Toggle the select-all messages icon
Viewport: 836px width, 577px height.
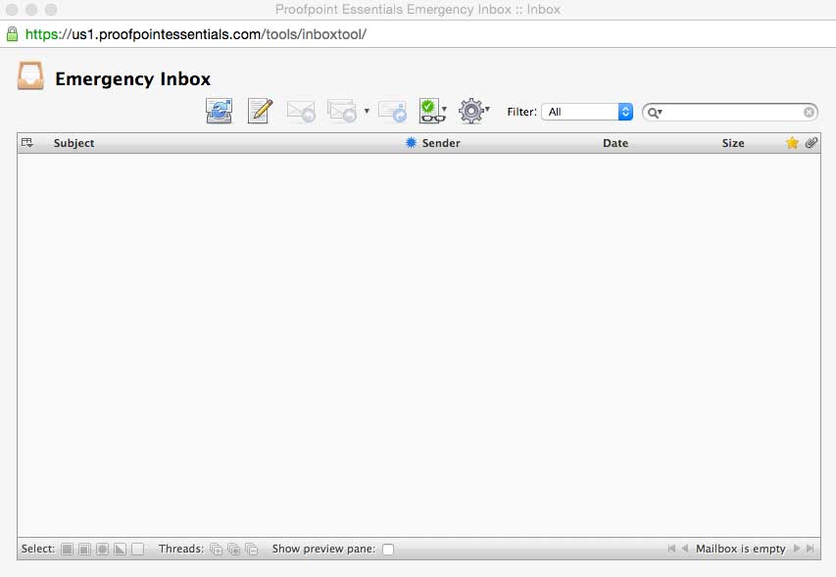point(67,549)
